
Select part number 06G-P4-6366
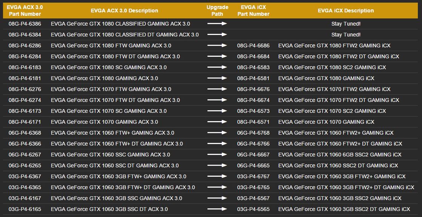coord(25,144)
